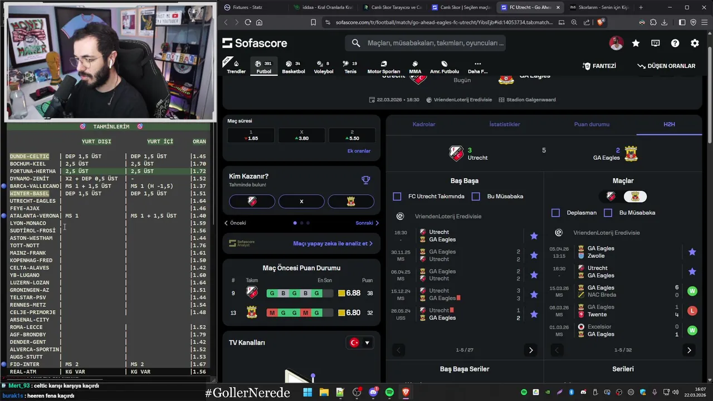Select odds 1 at 1.65

[251, 135]
